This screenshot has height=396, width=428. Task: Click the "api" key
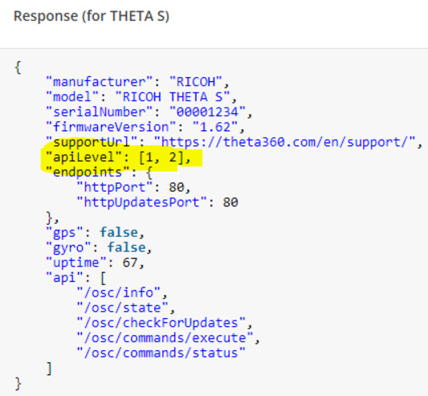point(64,278)
